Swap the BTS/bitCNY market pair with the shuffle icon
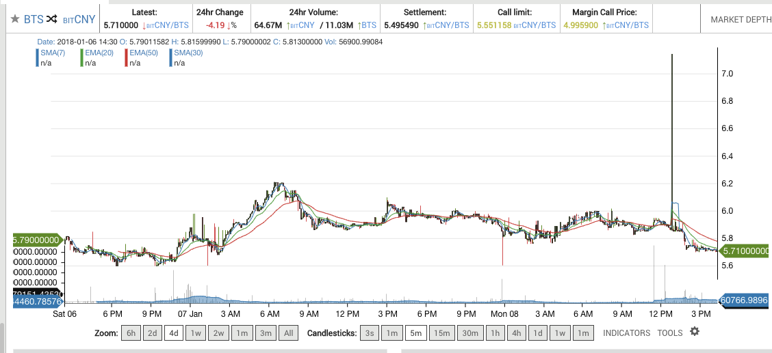 pos(52,19)
